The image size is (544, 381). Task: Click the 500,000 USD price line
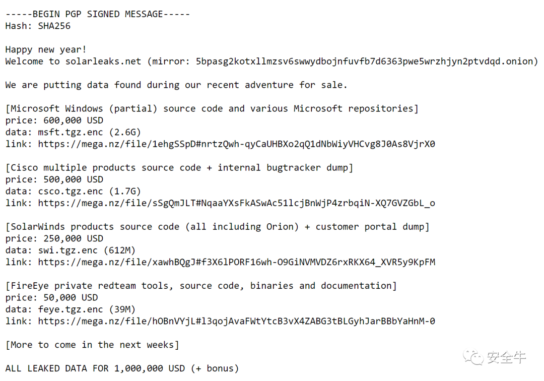54,179
